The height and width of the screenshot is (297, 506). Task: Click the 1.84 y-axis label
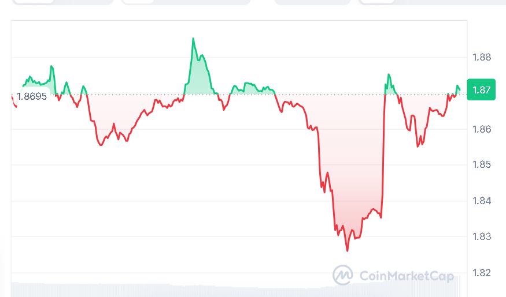[x=481, y=201]
